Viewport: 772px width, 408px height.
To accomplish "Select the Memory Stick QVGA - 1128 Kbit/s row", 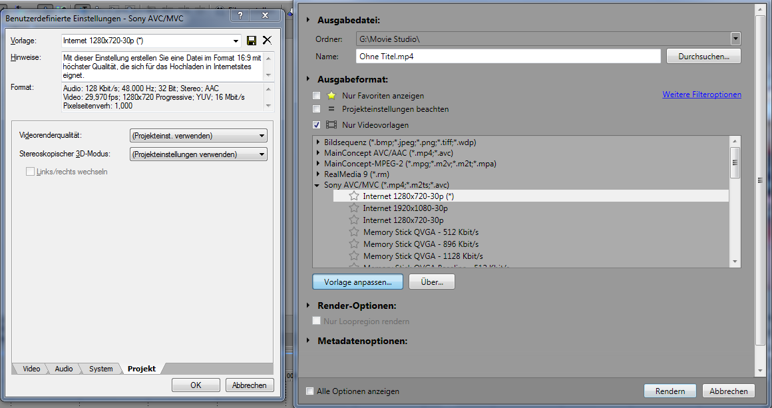I will tap(531, 256).
